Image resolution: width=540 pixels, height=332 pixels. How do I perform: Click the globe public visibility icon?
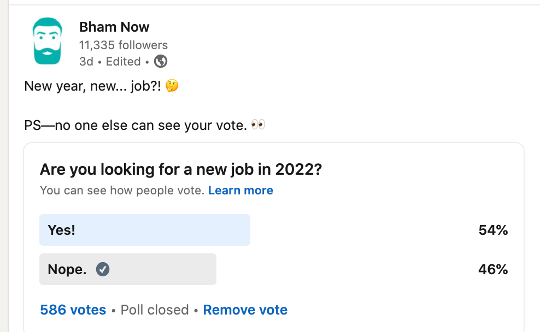(161, 62)
